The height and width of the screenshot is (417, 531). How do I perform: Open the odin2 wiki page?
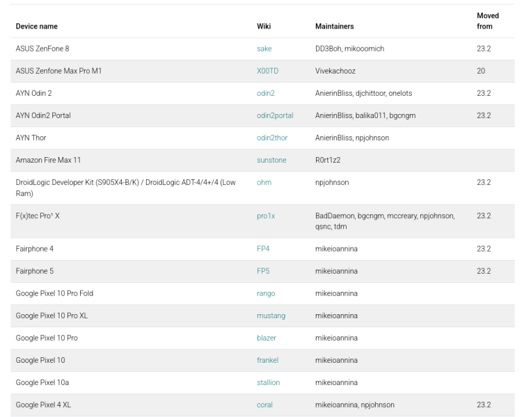266,93
